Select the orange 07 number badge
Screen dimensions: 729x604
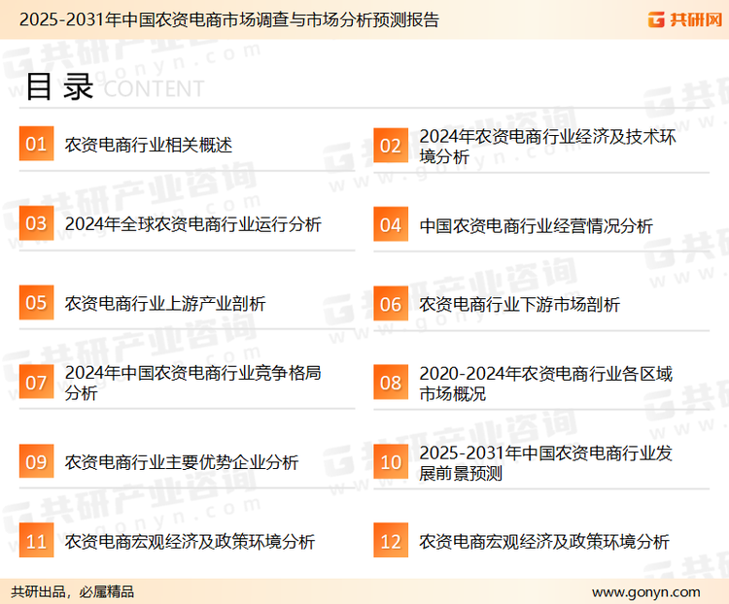[36, 382]
